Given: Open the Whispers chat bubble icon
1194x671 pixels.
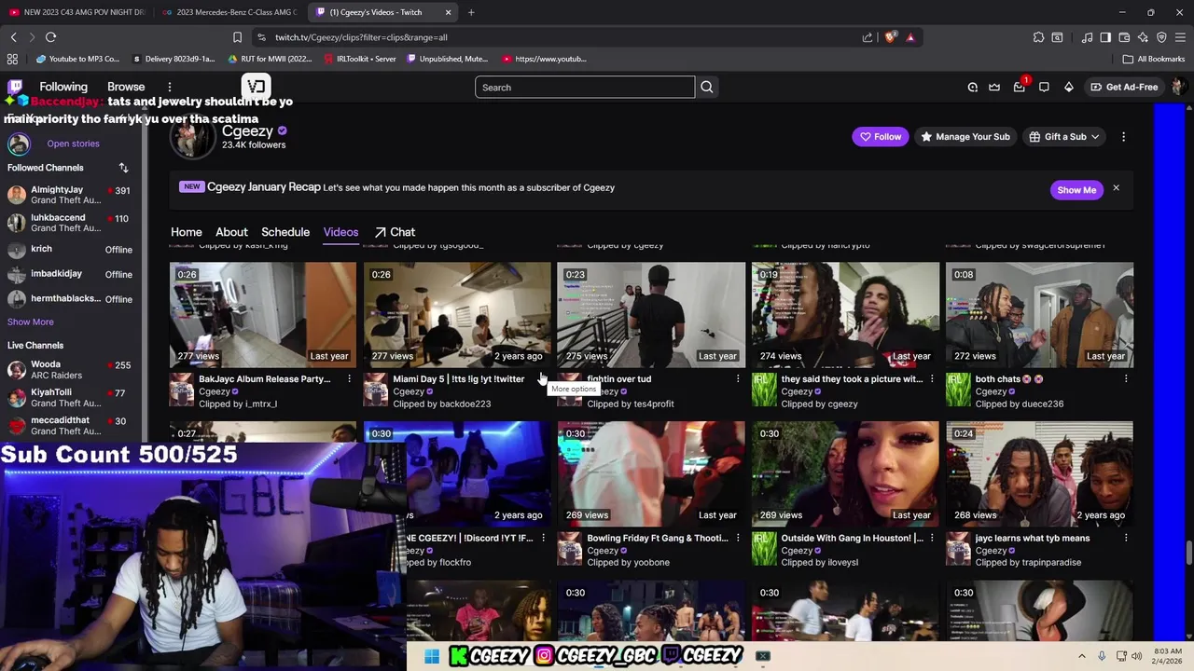Looking at the screenshot, I should click(x=1044, y=87).
